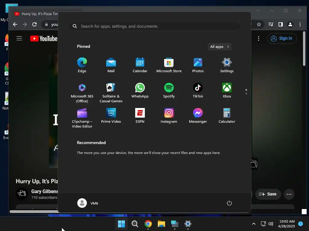Click the Chrome vertical scrollbar
This screenshot has height=231, width=309.
pyautogui.click(x=304, y=49)
